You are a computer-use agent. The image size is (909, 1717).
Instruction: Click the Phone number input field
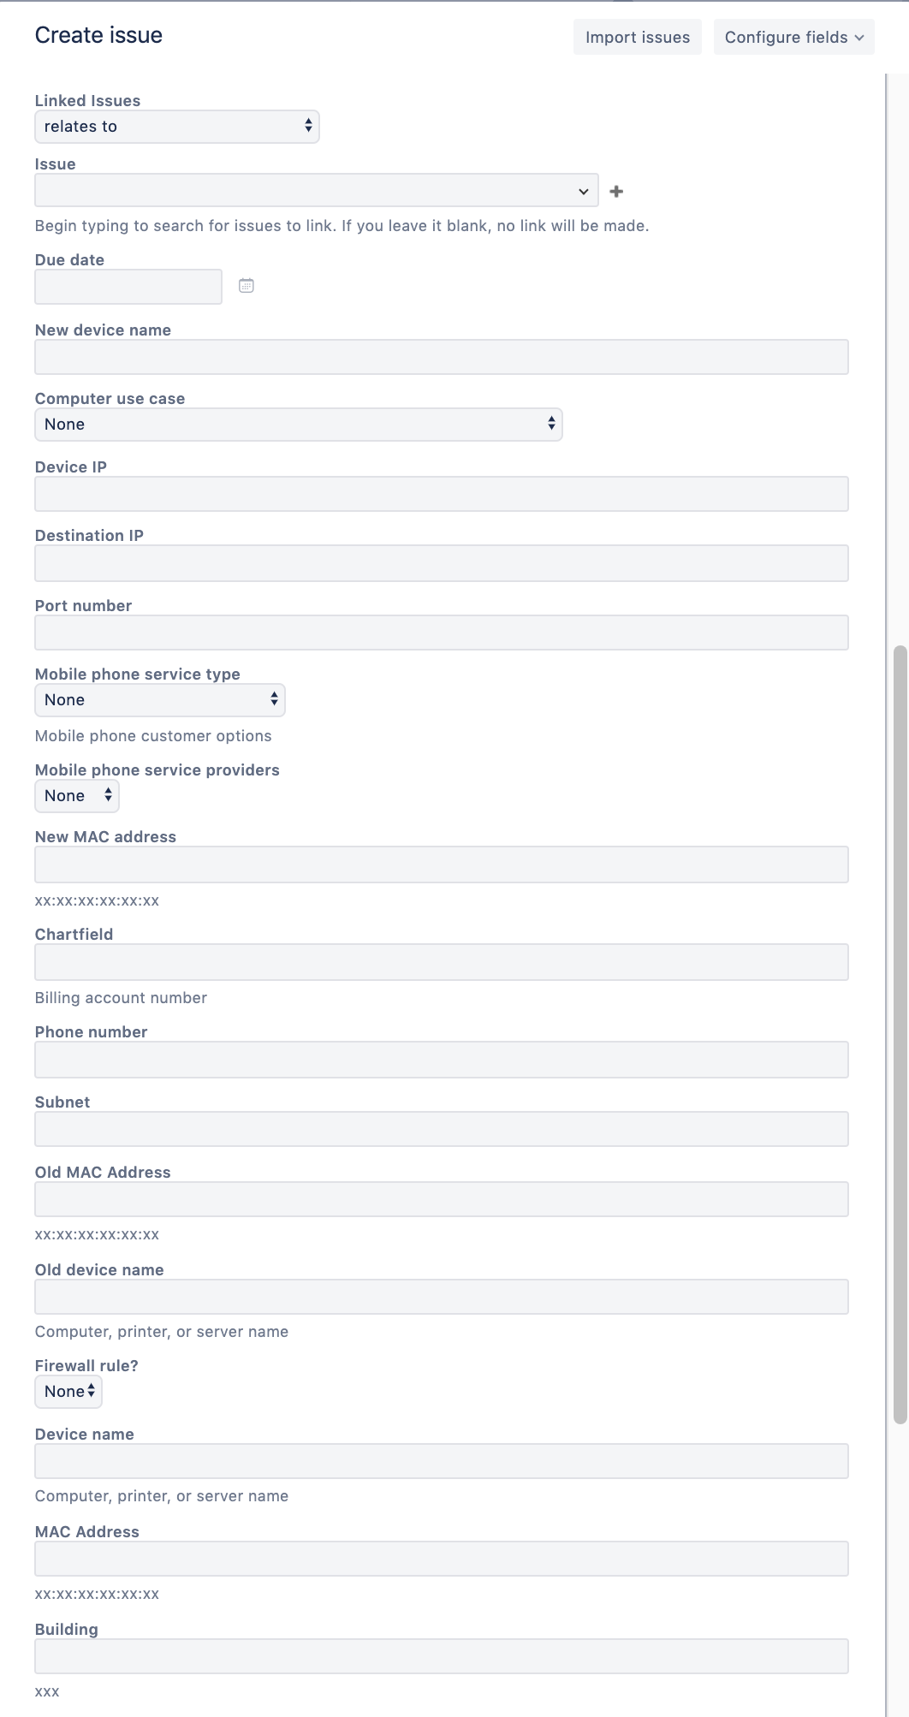point(442,1060)
